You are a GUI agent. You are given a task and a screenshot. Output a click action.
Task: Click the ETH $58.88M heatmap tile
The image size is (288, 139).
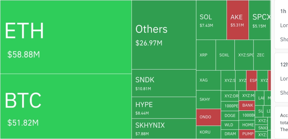pos(66,37)
